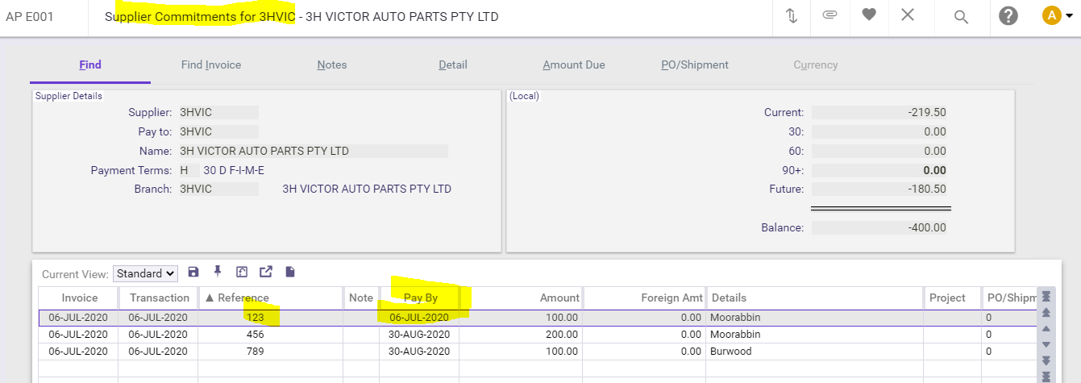This screenshot has height=383, width=1081.
Task: Click the Pay By 06-JUL-2020 cell
Action: click(419, 318)
